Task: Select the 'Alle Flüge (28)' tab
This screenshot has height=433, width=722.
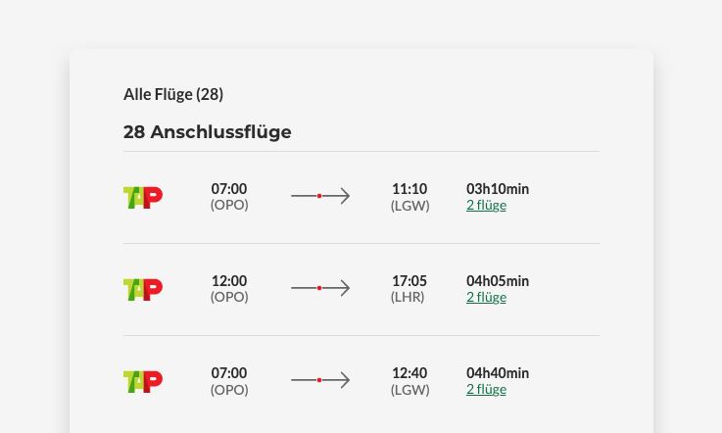Action: pyautogui.click(x=173, y=94)
